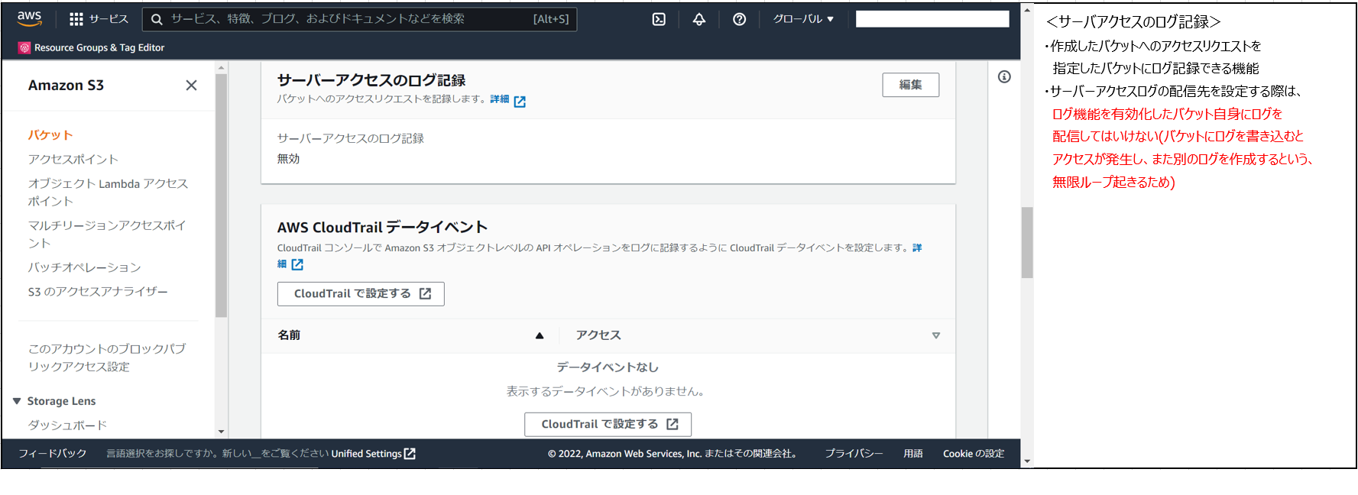1358x495 pixels.
Task: Click the データイベントなし message
Action: click(x=608, y=367)
